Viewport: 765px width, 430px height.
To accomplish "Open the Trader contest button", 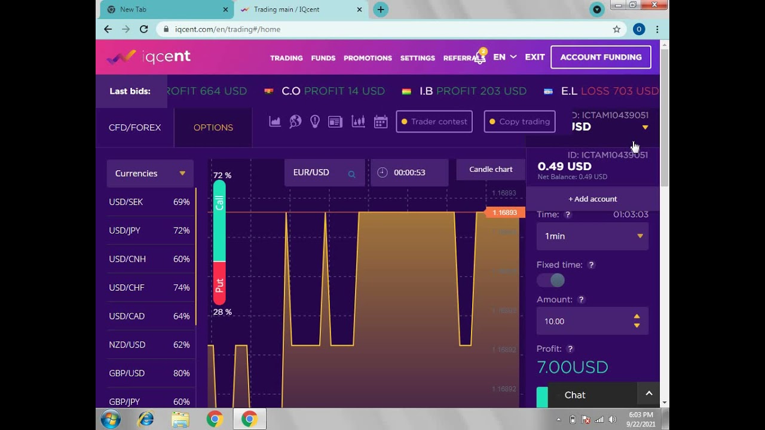I will click(434, 121).
